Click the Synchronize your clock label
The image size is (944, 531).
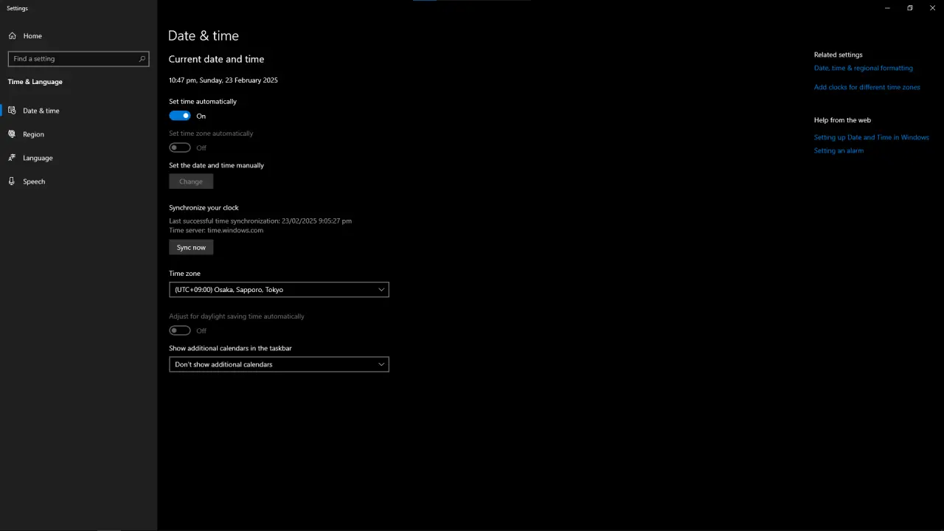204,208
